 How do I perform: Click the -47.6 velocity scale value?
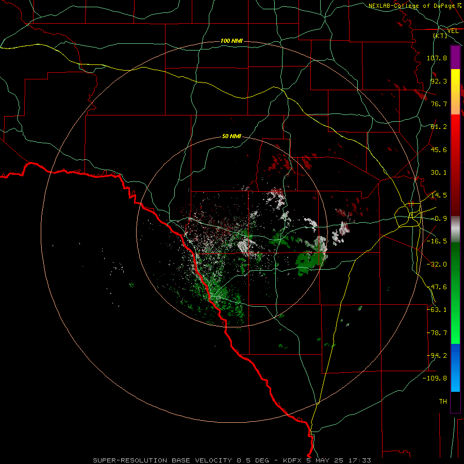[437, 287]
